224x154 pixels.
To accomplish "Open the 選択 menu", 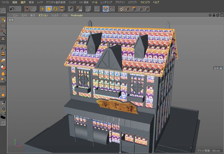I will click(23, 2).
